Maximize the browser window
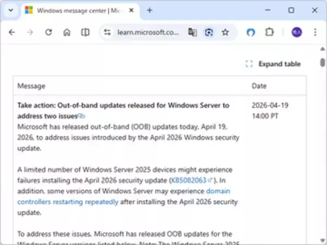327x245 pixels. click(291, 10)
